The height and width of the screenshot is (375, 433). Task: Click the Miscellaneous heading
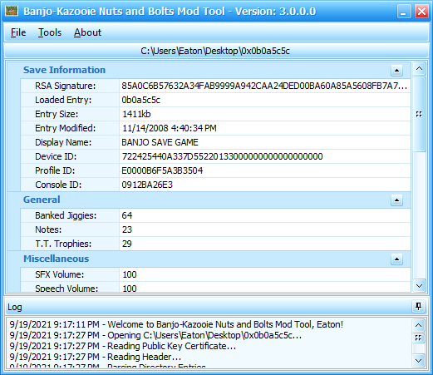coord(56,259)
